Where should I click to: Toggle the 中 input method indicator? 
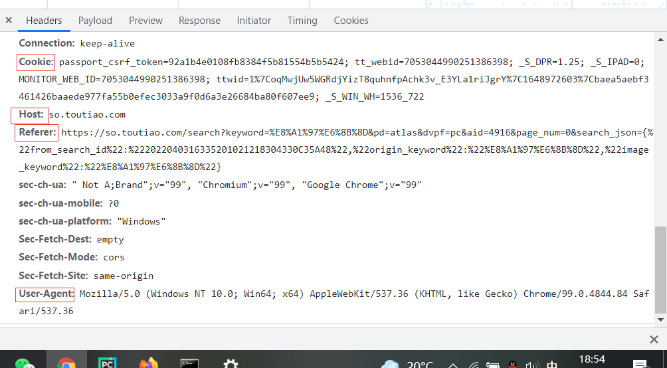[x=551, y=365]
